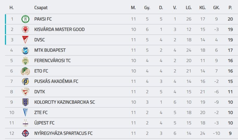
Task: Click the Puskás Akadémia FC logo
Action: (25, 81)
